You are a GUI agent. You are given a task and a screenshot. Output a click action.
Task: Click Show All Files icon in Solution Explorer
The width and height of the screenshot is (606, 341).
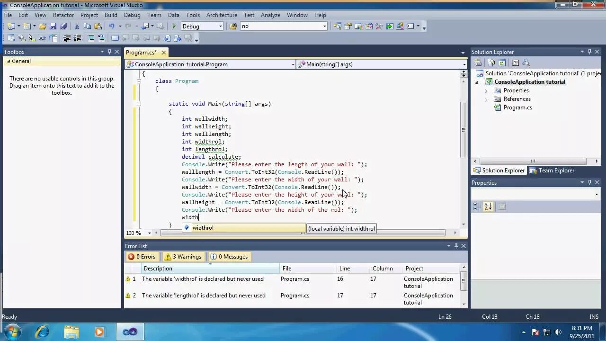pyautogui.click(x=491, y=63)
